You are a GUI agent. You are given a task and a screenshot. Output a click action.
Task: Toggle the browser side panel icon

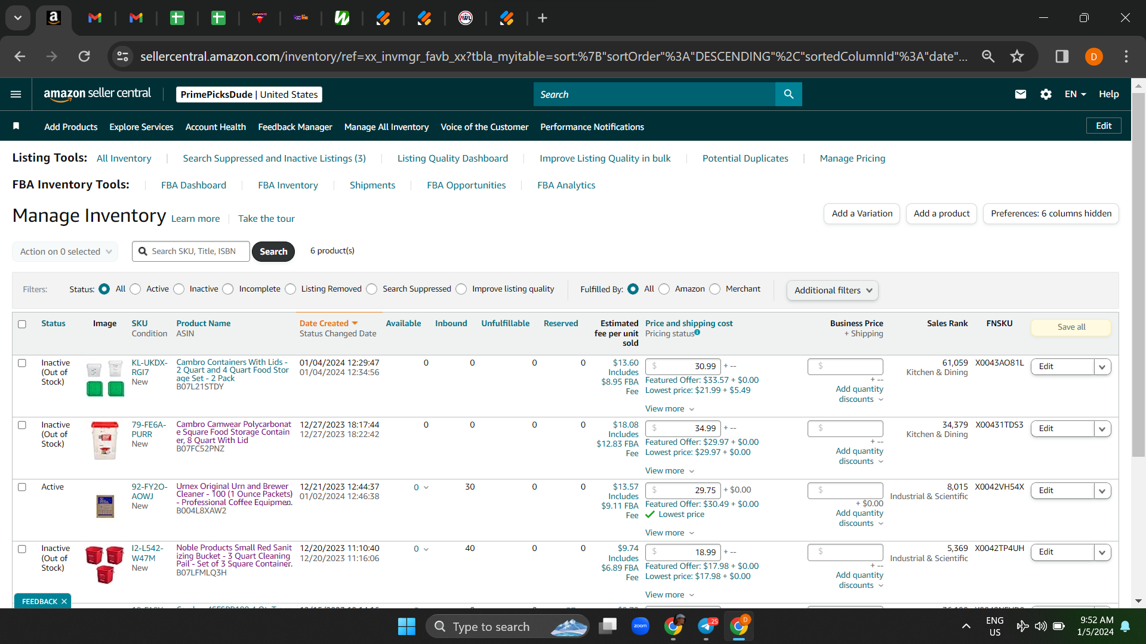[1062, 57]
